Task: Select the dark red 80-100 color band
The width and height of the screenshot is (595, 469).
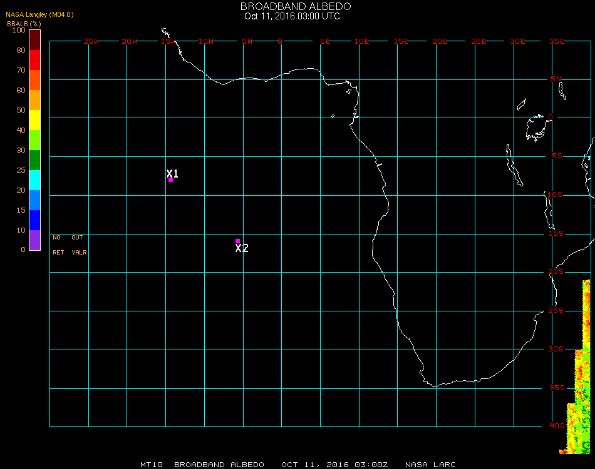Action: (x=34, y=40)
